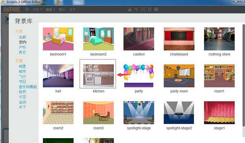The height and width of the screenshot is (143, 245).
Task: Open the 编辑 dropdown menu
Action: 50,10
